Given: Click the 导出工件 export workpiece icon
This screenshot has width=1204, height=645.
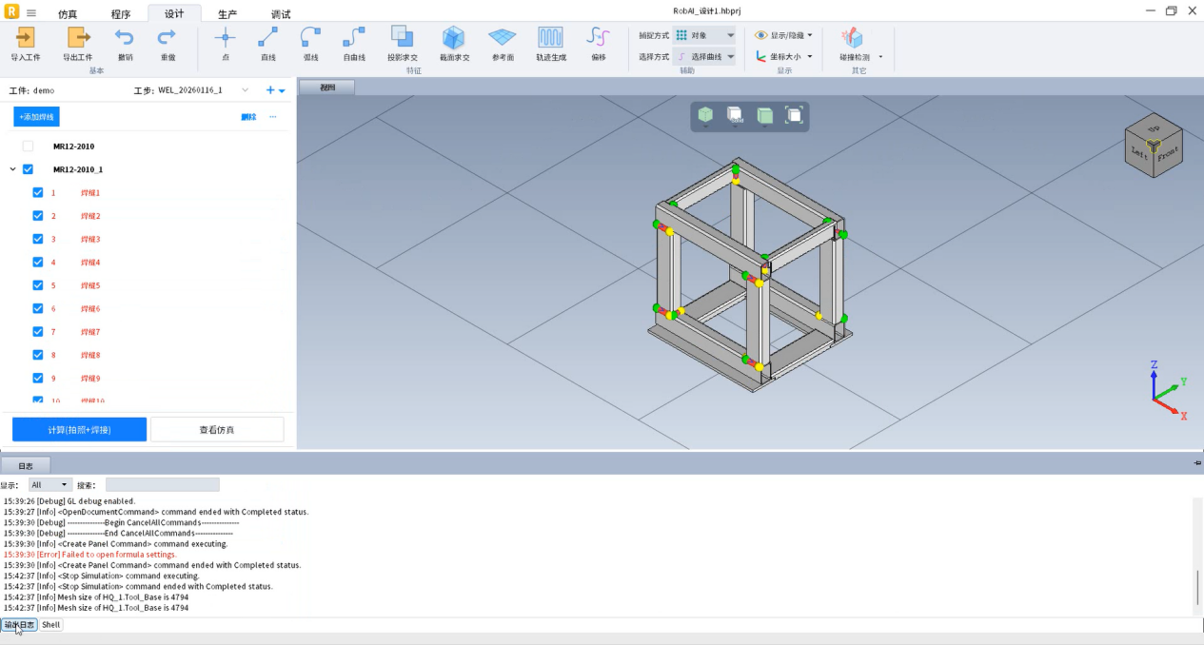Looking at the screenshot, I should pyautogui.click(x=77, y=38).
